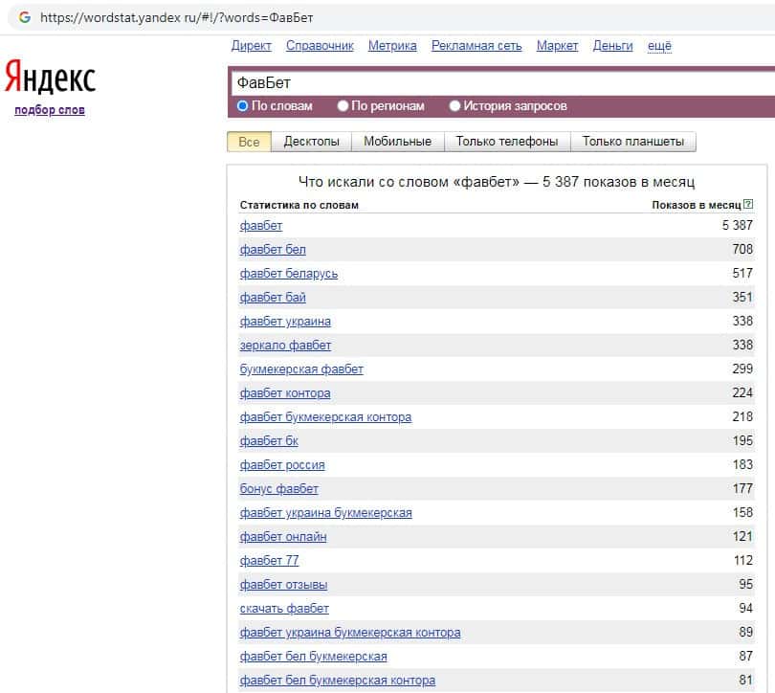
Task: Choose История запросов radio option
Action: [455, 106]
